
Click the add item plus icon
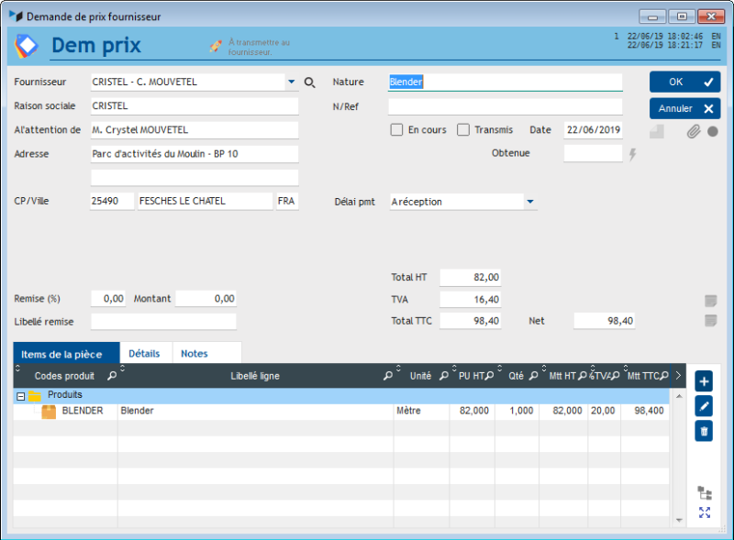(x=704, y=381)
